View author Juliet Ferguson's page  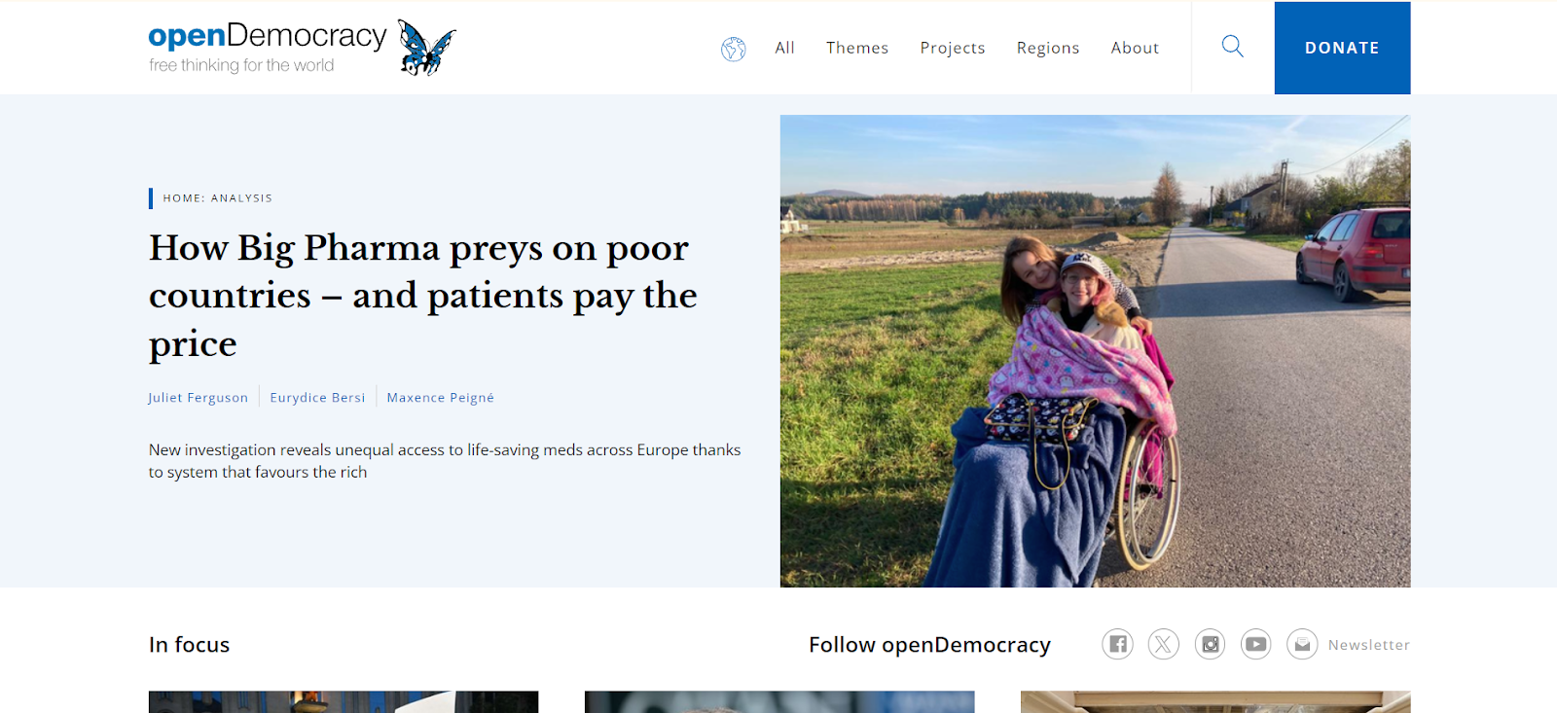pyautogui.click(x=199, y=397)
